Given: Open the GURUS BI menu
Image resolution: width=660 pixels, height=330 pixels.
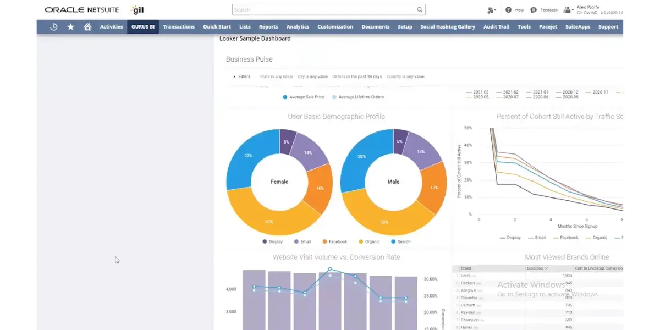Looking at the screenshot, I should (143, 26).
